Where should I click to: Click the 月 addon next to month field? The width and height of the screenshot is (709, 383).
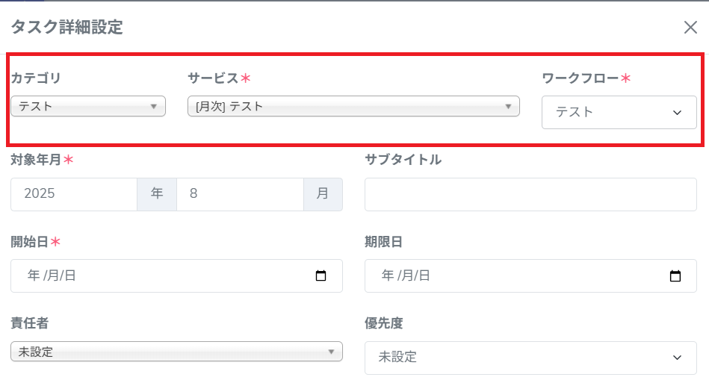click(x=323, y=194)
